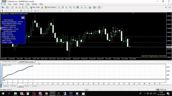Draw a vertical line
The image size is (172, 96).
point(10,11)
